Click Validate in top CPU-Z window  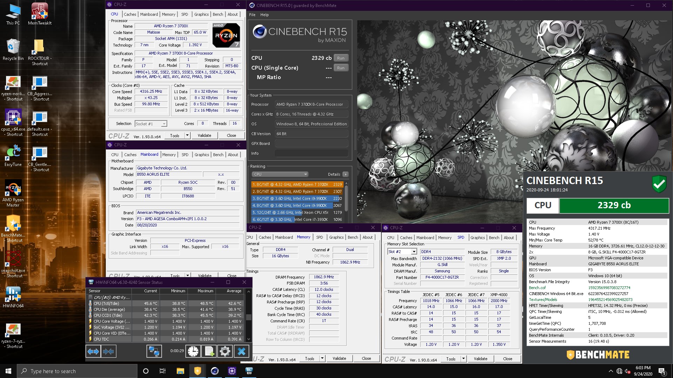tap(204, 135)
